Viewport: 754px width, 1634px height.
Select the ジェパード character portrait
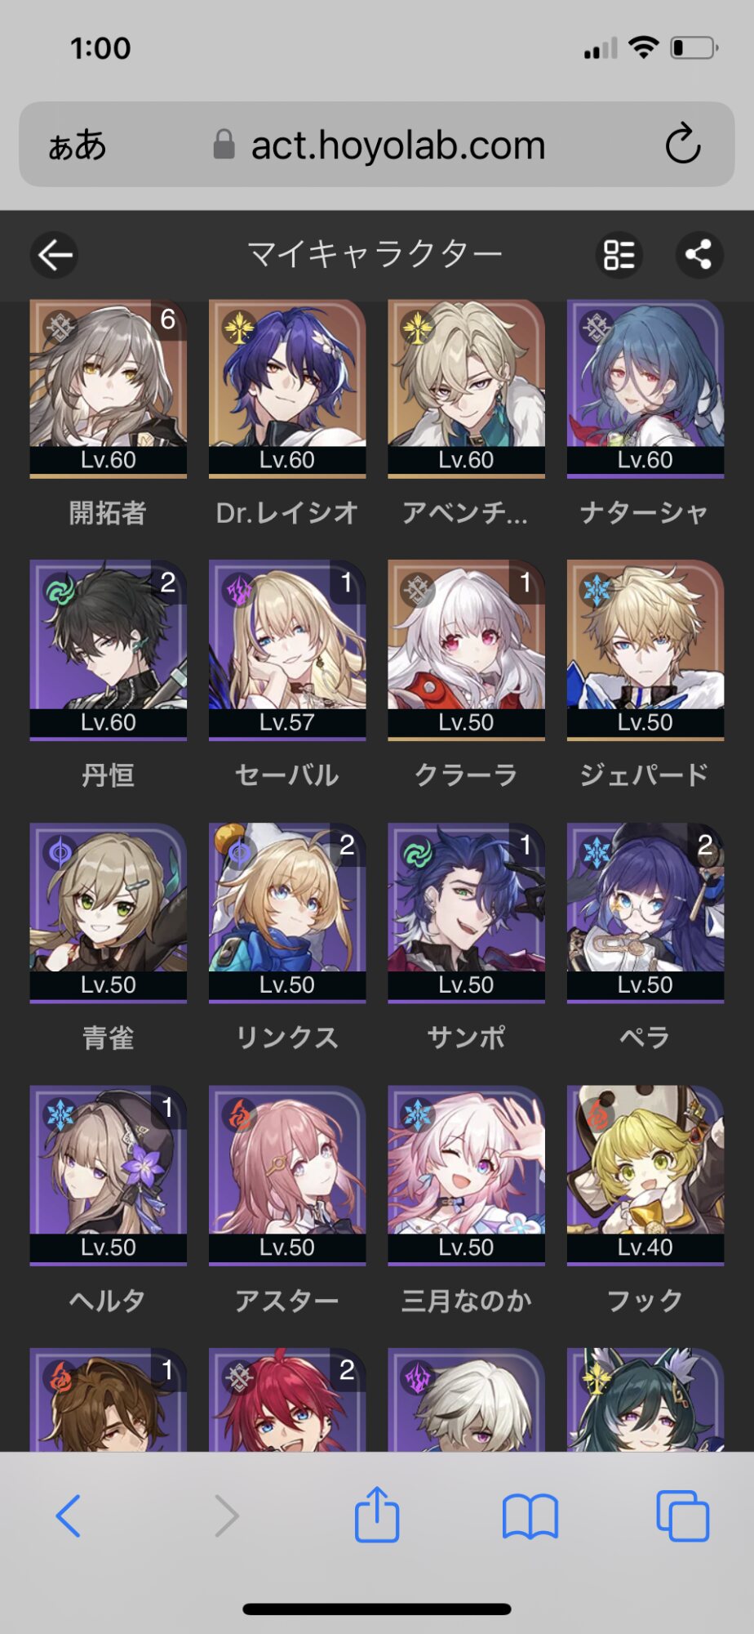[x=645, y=650]
